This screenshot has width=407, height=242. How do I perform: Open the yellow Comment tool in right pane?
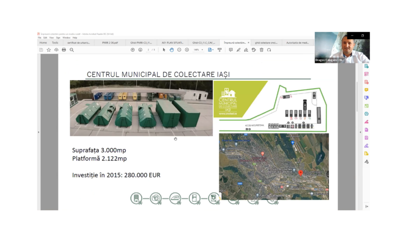366,90
